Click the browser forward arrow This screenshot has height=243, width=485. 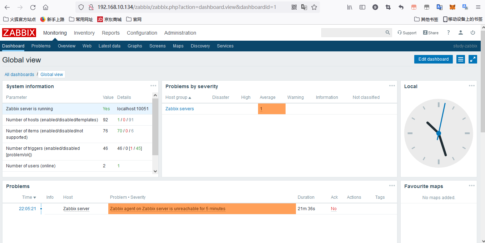click(20, 7)
